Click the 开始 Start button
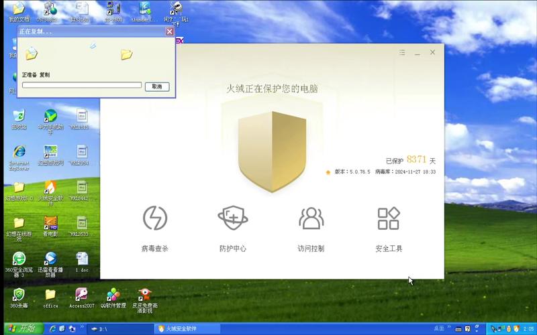Viewport: 537px width, 335px height. click(23, 329)
